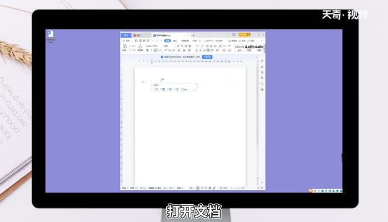The width and height of the screenshot is (388, 222).
Task: Click the pencil icon in right sidebar
Action: click(262, 67)
